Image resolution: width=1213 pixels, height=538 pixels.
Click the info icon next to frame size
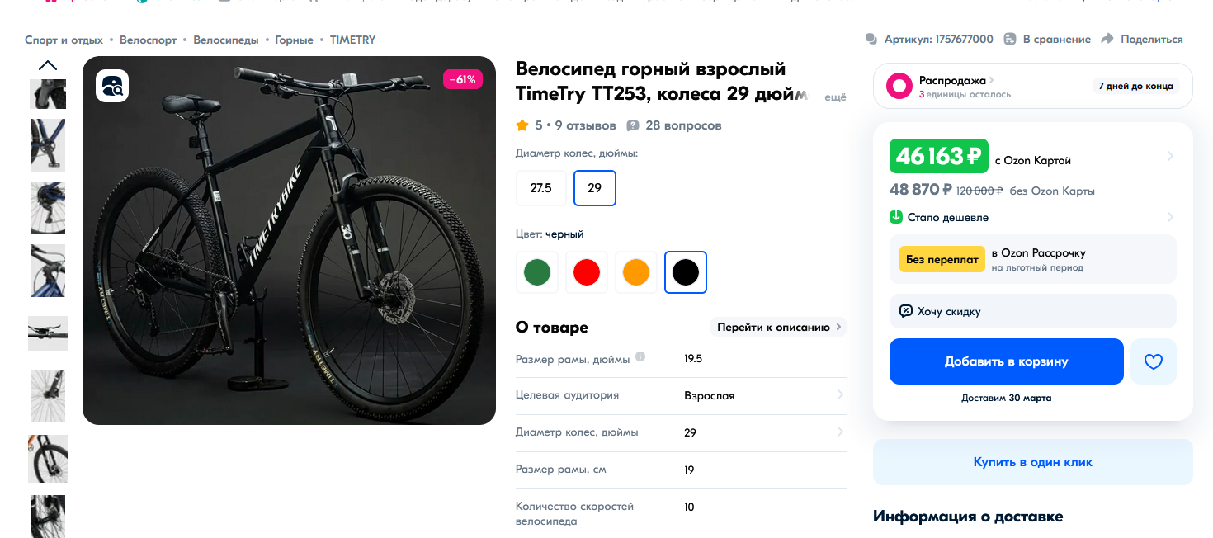pos(640,357)
